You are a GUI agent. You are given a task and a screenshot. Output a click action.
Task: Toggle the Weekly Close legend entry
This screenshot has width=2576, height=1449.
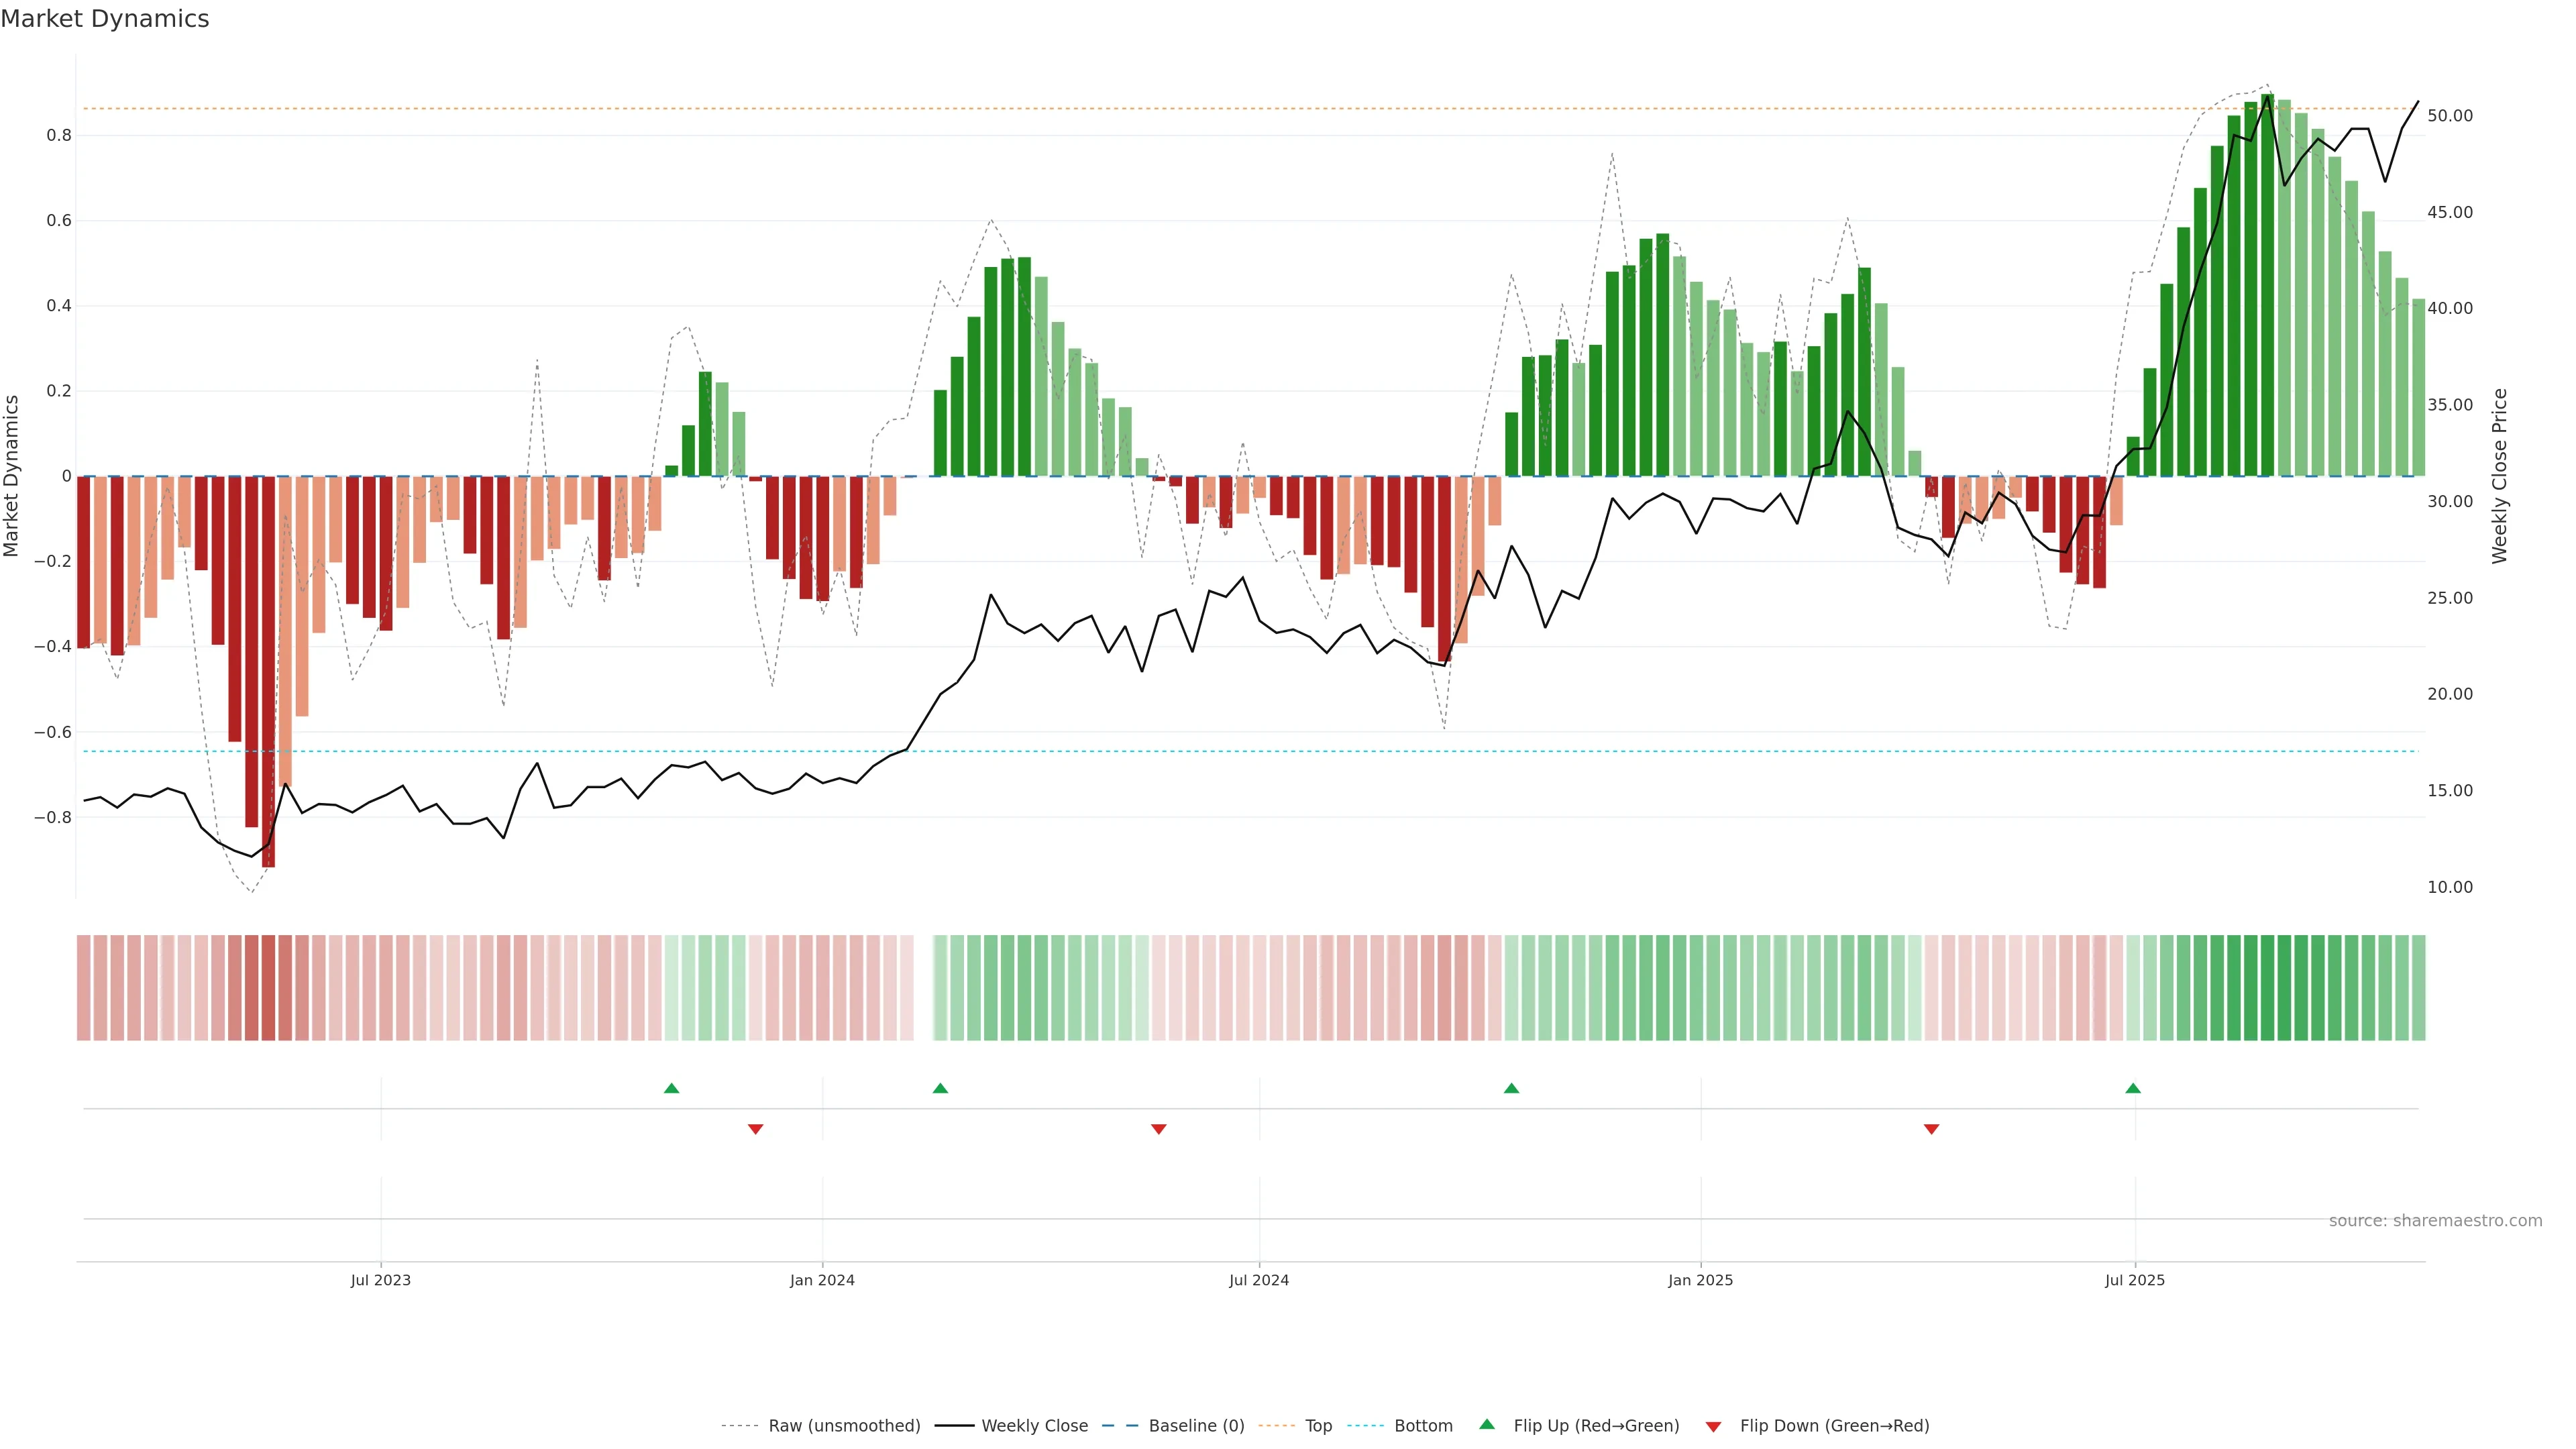[x=1034, y=1426]
